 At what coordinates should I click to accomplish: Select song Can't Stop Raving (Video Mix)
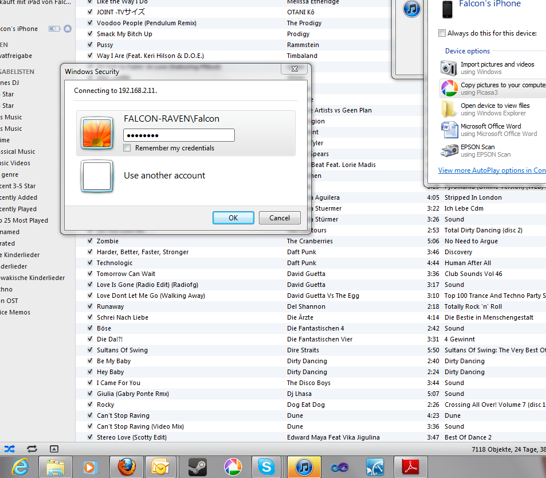coord(140,426)
